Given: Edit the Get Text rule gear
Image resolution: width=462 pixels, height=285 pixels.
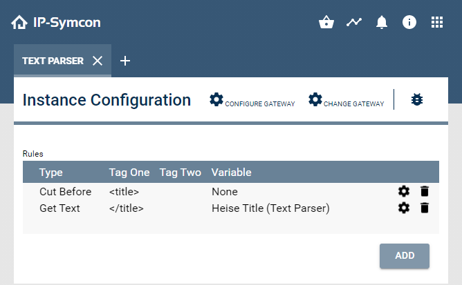Looking at the screenshot, I should pos(404,208).
